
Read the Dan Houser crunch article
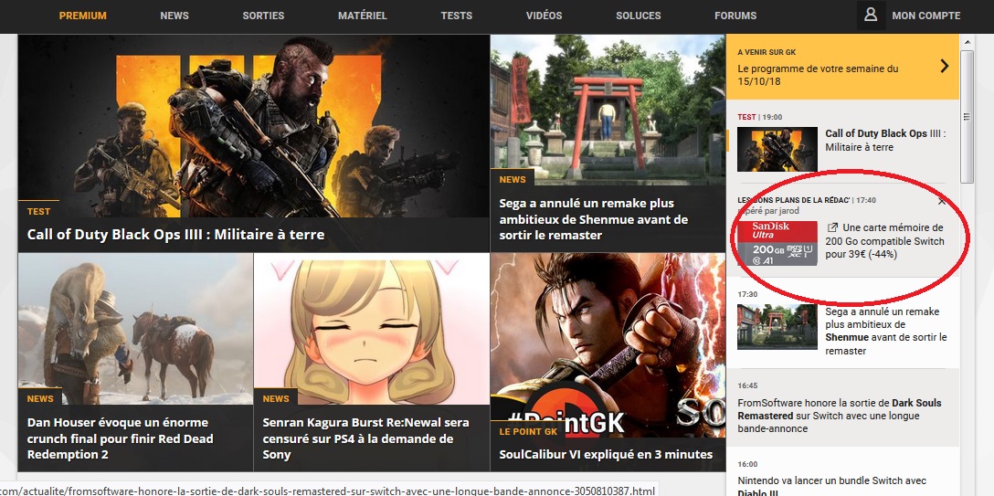[122, 438]
